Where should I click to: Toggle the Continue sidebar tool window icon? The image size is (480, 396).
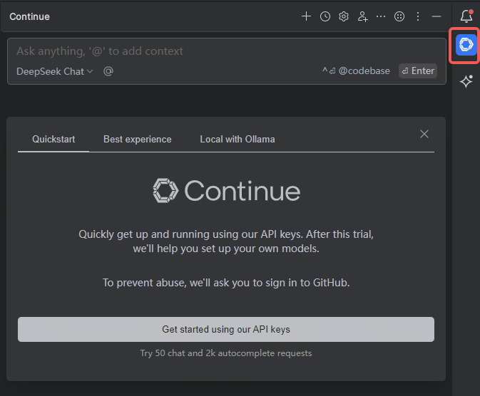pyautogui.click(x=466, y=45)
